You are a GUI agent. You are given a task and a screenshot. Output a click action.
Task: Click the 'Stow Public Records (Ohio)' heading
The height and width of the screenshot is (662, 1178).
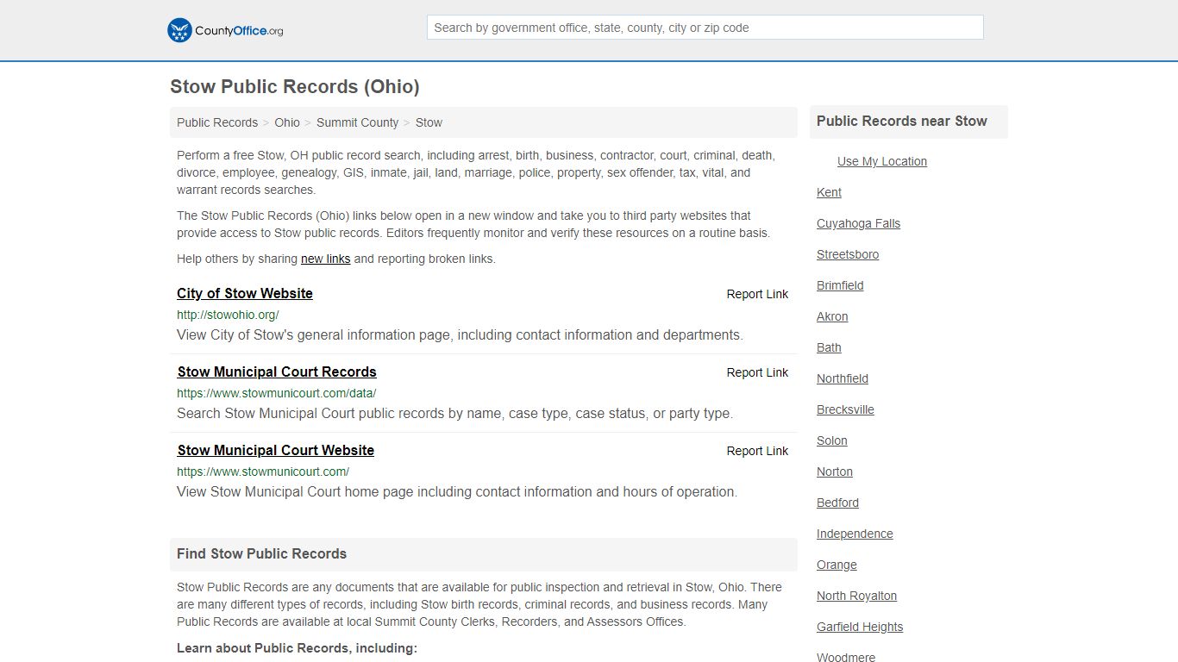[x=295, y=86]
